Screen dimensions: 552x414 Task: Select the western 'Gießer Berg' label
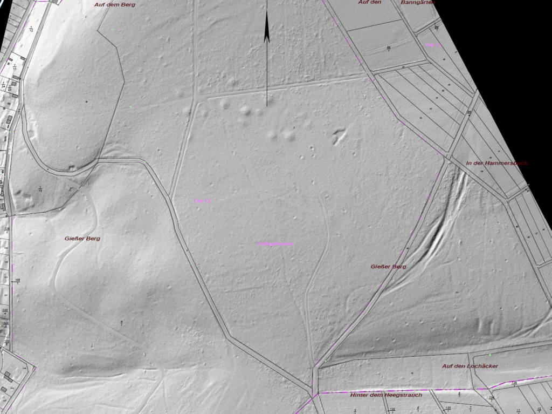82,238
